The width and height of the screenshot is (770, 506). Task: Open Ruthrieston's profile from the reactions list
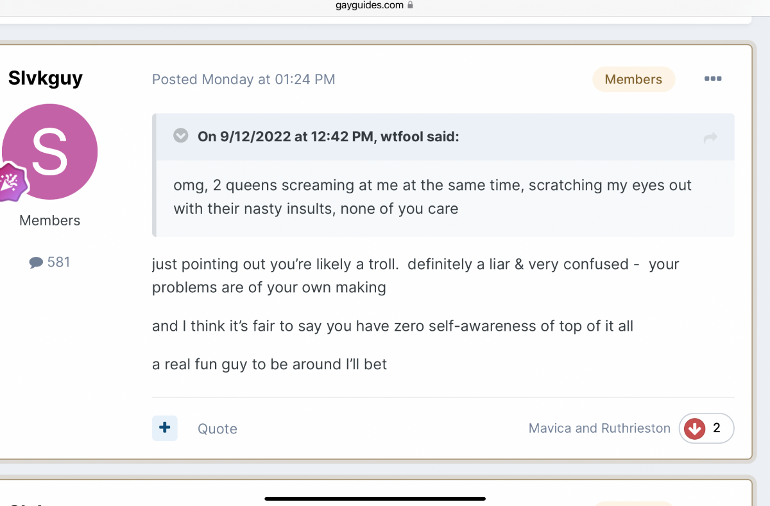(x=635, y=428)
